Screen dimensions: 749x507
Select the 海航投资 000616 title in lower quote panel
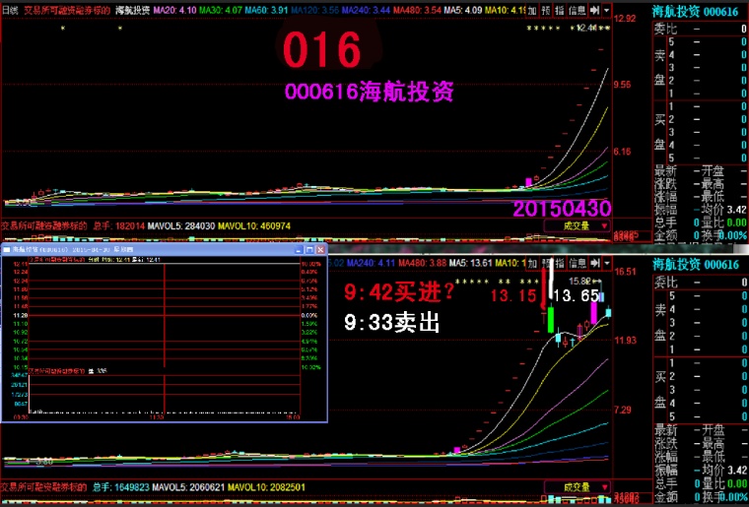[696, 264]
